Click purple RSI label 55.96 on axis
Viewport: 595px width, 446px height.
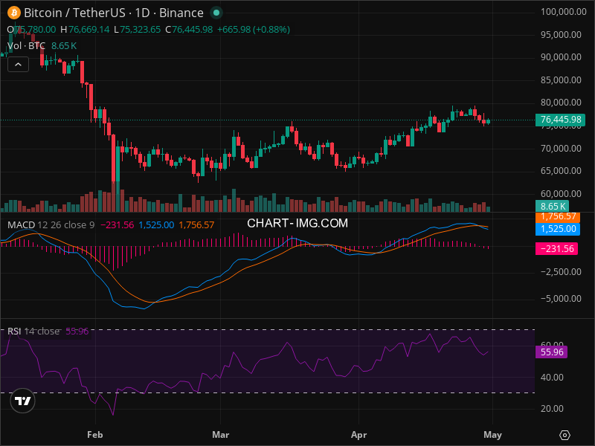[551, 352]
